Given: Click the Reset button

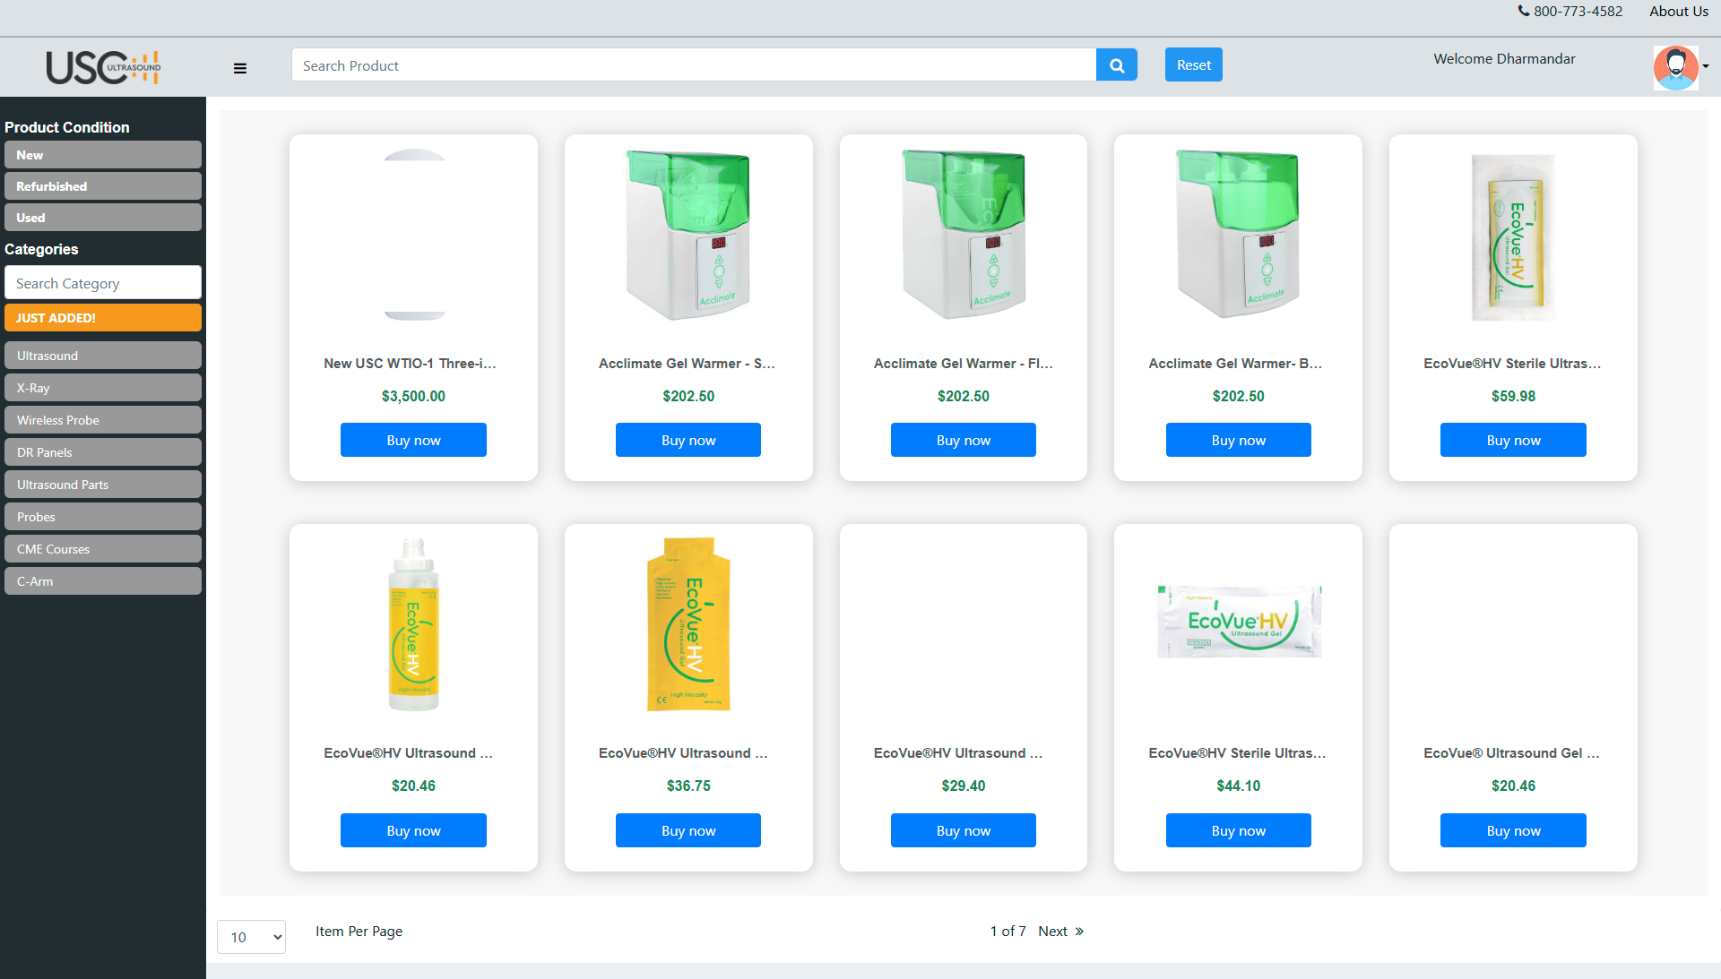Looking at the screenshot, I should point(1194,65).
